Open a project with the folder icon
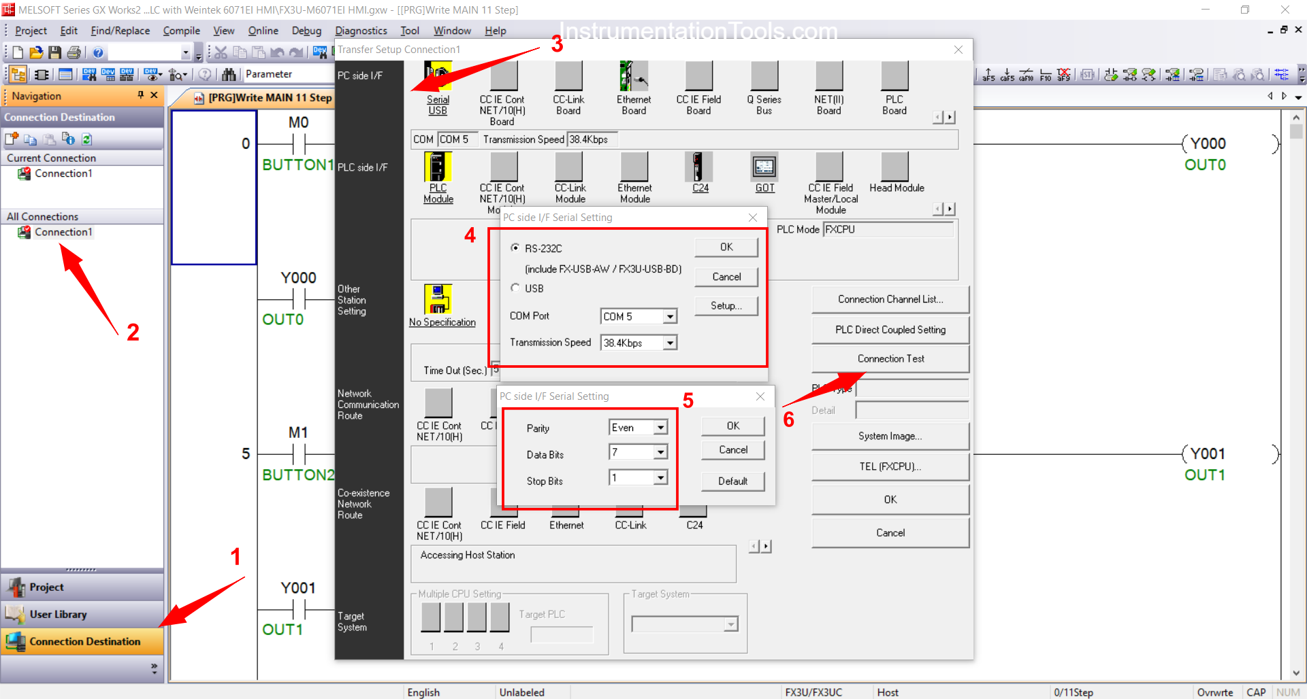This screenshot has width=1307, height=699. pyautogui.click(x=36, y=52)
